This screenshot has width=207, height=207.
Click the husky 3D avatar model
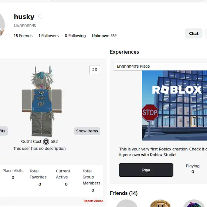[42, 101]
